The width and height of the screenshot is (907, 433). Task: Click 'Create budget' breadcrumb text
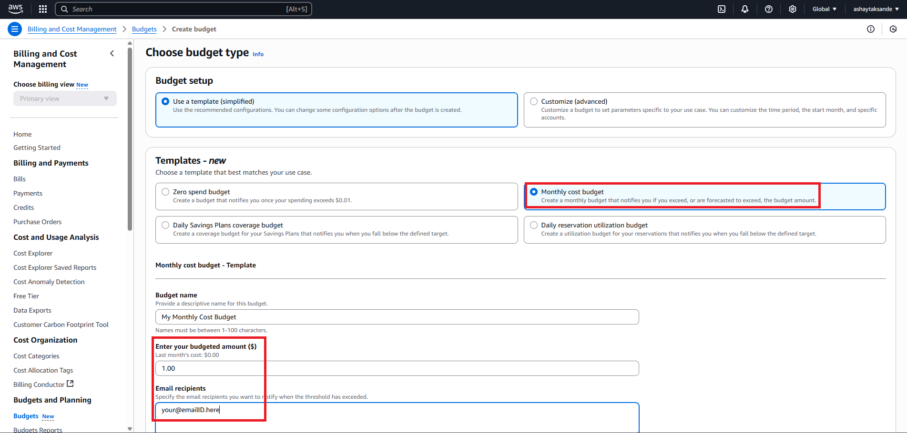pyautogui.click(x=194, y=29)
